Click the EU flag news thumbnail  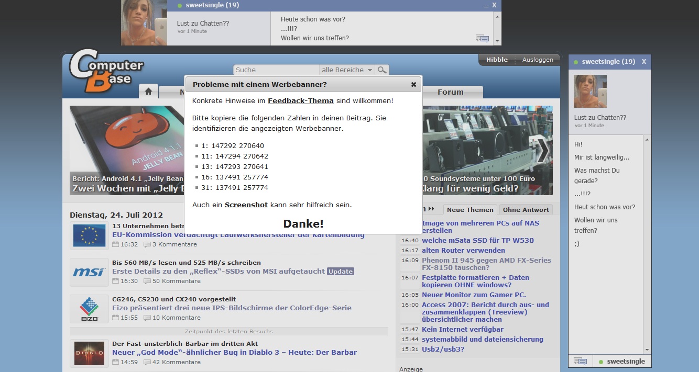(x=89, y=235)
